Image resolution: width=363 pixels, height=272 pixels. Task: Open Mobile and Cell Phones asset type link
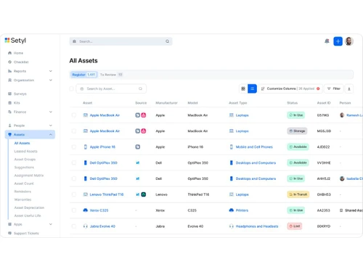pyautogui.click(x=254, y=147)
